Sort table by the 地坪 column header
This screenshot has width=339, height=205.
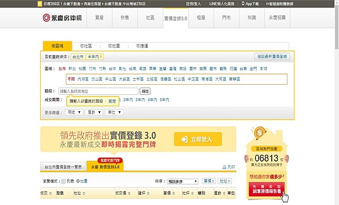(188, 193)
